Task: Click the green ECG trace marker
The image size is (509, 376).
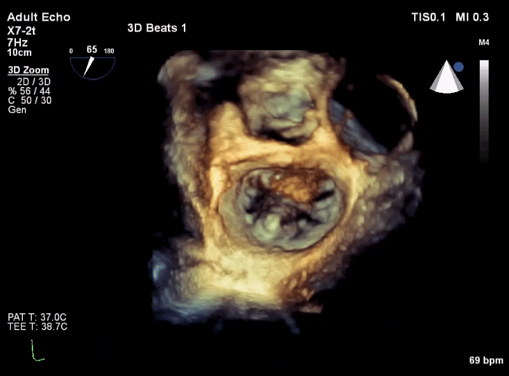Action: coord(38,351)
